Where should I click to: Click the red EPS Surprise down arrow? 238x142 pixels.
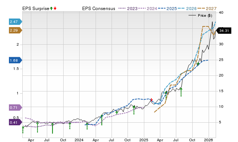point(55,9)
